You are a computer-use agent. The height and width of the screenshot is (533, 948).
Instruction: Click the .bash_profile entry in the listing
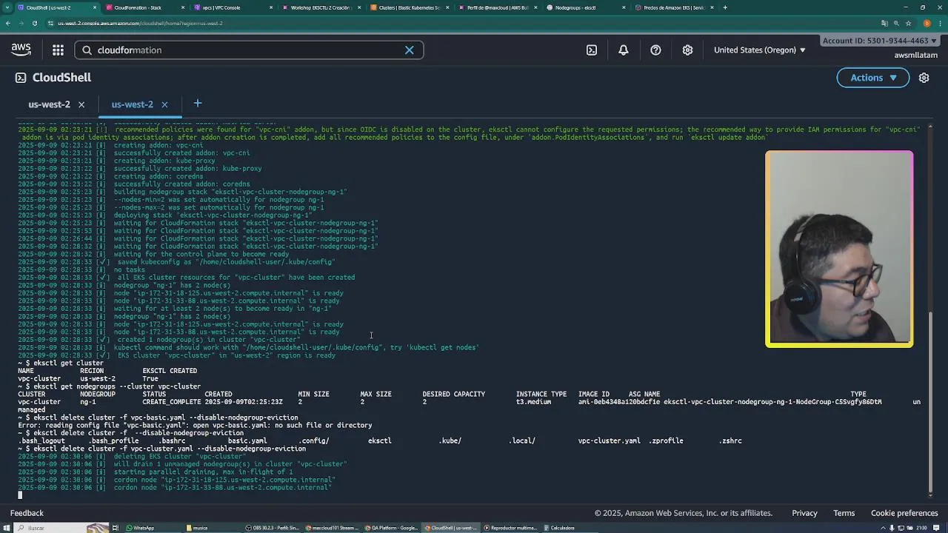pos(113,440)
